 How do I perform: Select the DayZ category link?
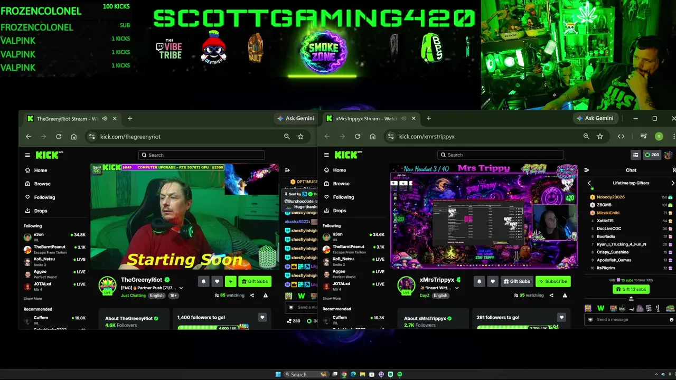click(425, 296)
